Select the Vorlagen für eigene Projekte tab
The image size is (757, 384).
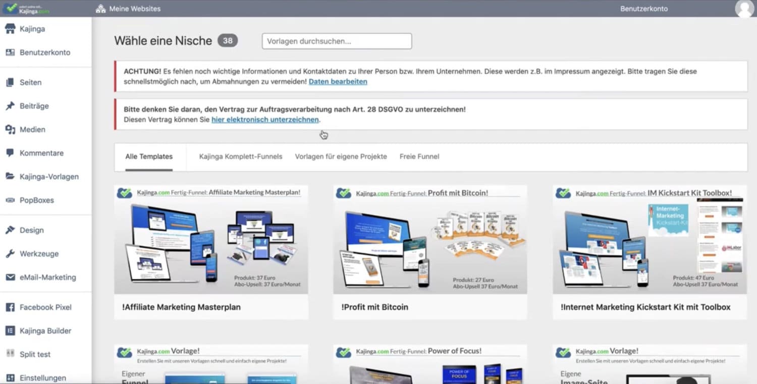pos(341,156)
